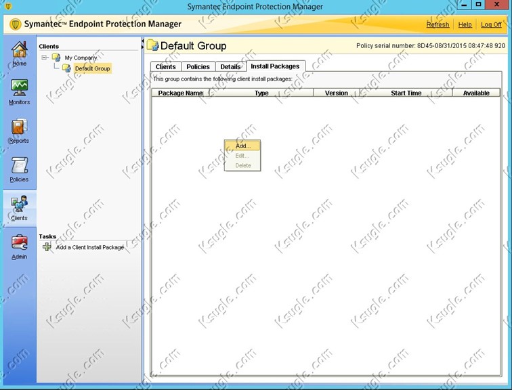Switch to the Clients tab
This screenshot has height=390, width=512.
165,66
